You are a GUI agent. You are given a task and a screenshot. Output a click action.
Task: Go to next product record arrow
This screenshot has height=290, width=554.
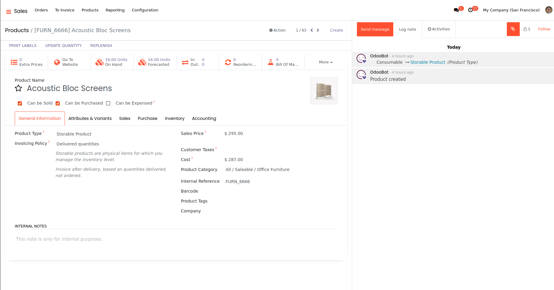pyautogui.click(x=318, y=30)
